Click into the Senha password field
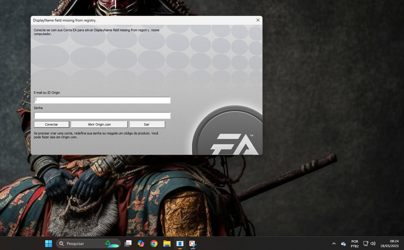The width and height of the screenshot is (404, 250). click(102, 115)
